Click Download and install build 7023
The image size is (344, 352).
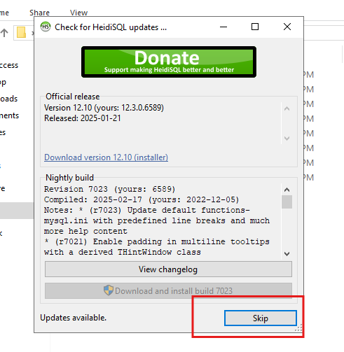click(x=168, y=290)
